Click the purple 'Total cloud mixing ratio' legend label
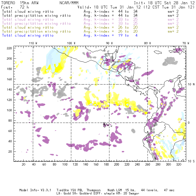The image size is (196, 196). pyautogui.click(x=28, y=20)
